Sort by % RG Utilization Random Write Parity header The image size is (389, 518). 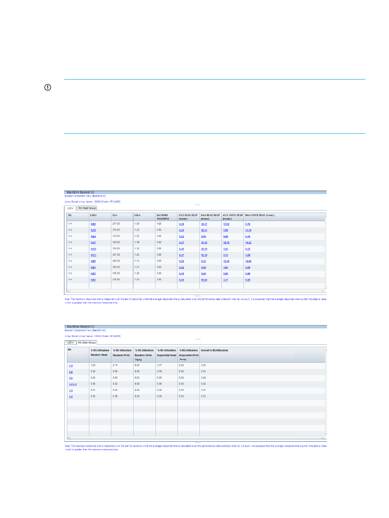tap(144, 354)
